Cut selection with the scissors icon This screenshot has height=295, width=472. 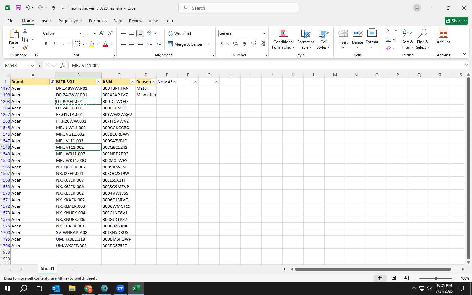coord(25,31)
